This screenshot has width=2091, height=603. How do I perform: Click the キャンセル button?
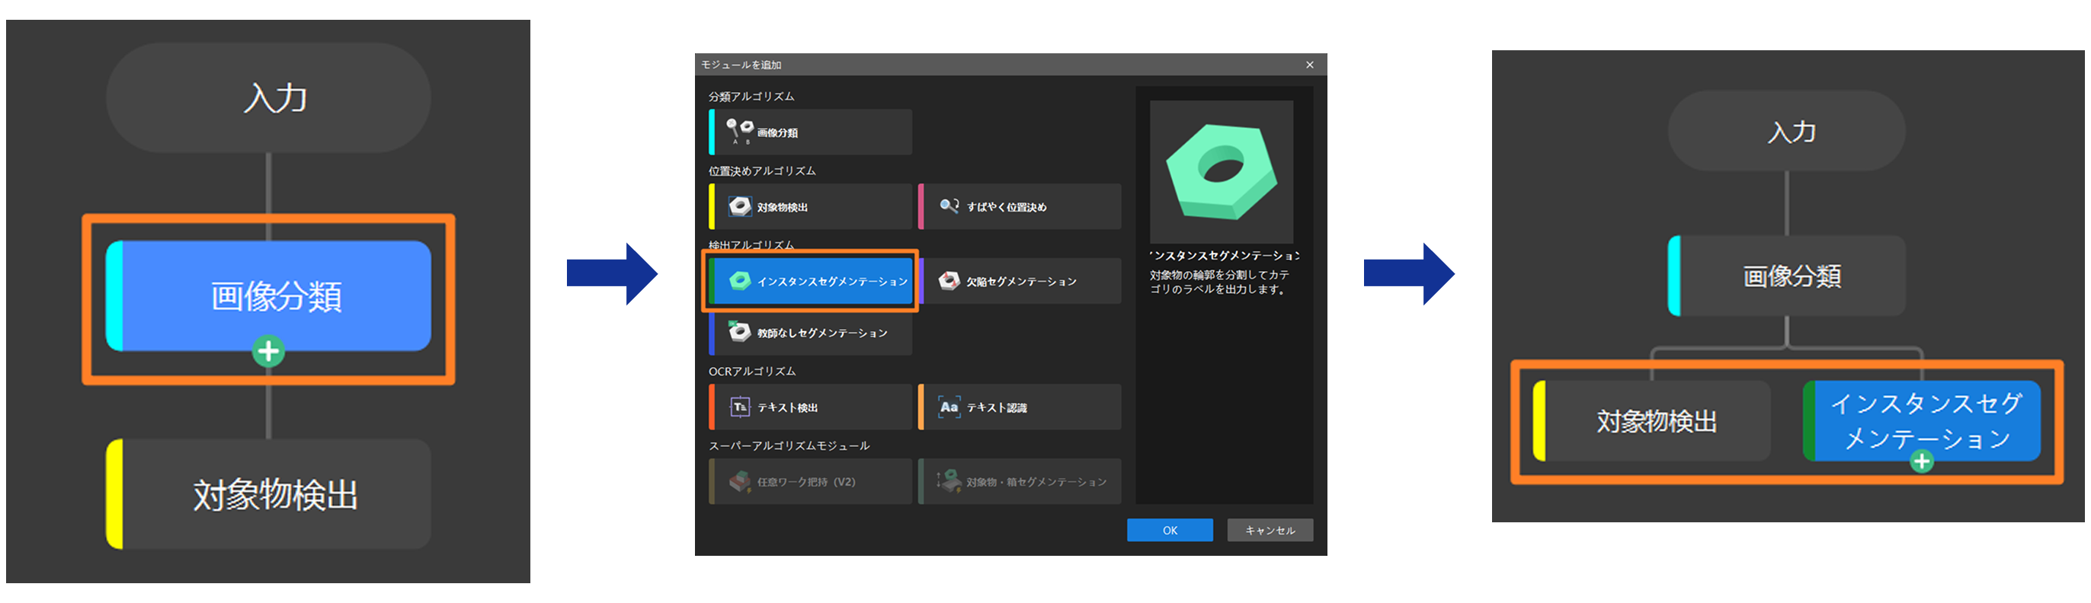(x=1270, y=530)
